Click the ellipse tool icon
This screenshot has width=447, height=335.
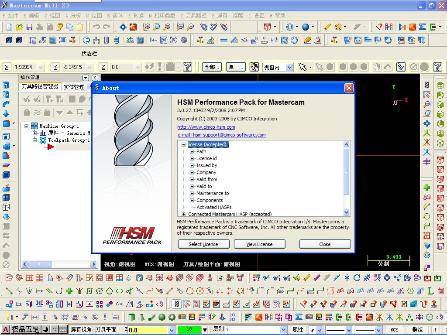coord(120,291)
